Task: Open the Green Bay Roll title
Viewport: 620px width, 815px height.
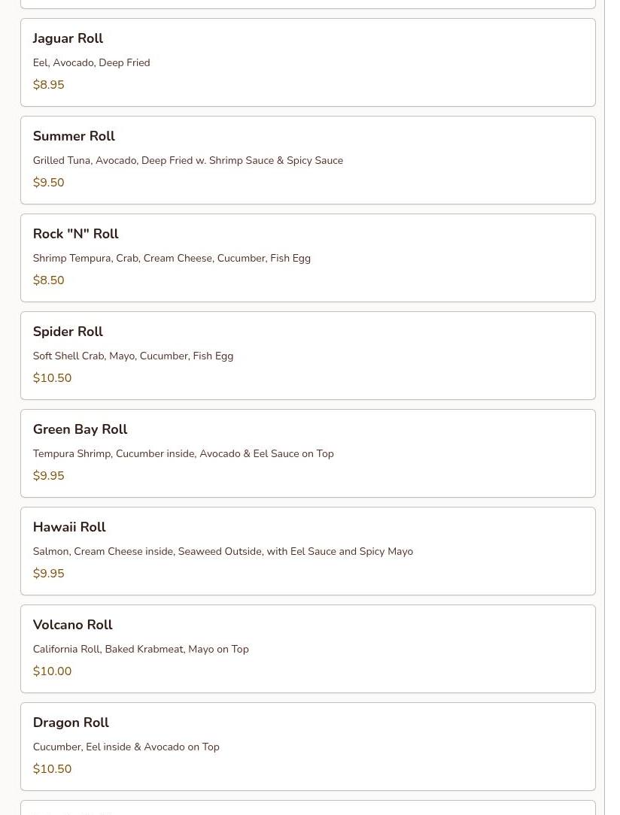Action: click(80, 429)
